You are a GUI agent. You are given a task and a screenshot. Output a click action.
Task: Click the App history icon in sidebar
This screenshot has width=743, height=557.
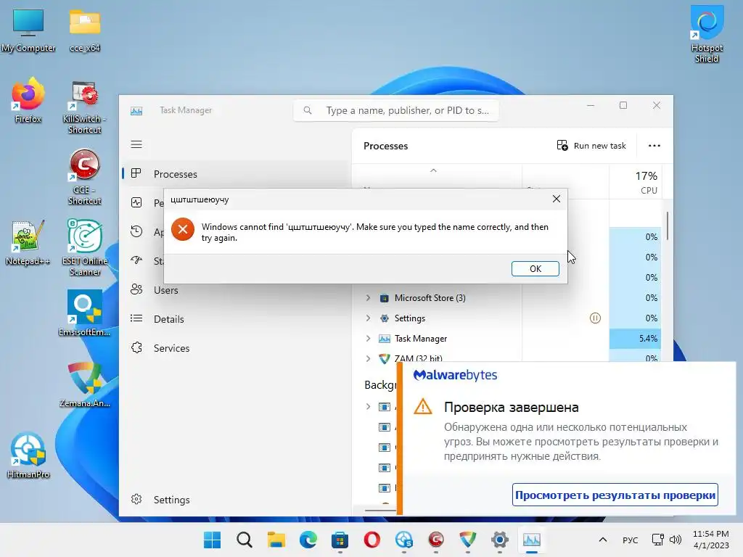[x=136, y=231]
